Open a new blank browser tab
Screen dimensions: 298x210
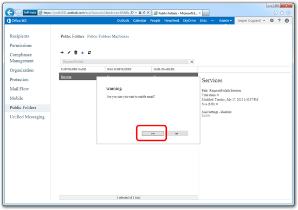coord(206,13)
